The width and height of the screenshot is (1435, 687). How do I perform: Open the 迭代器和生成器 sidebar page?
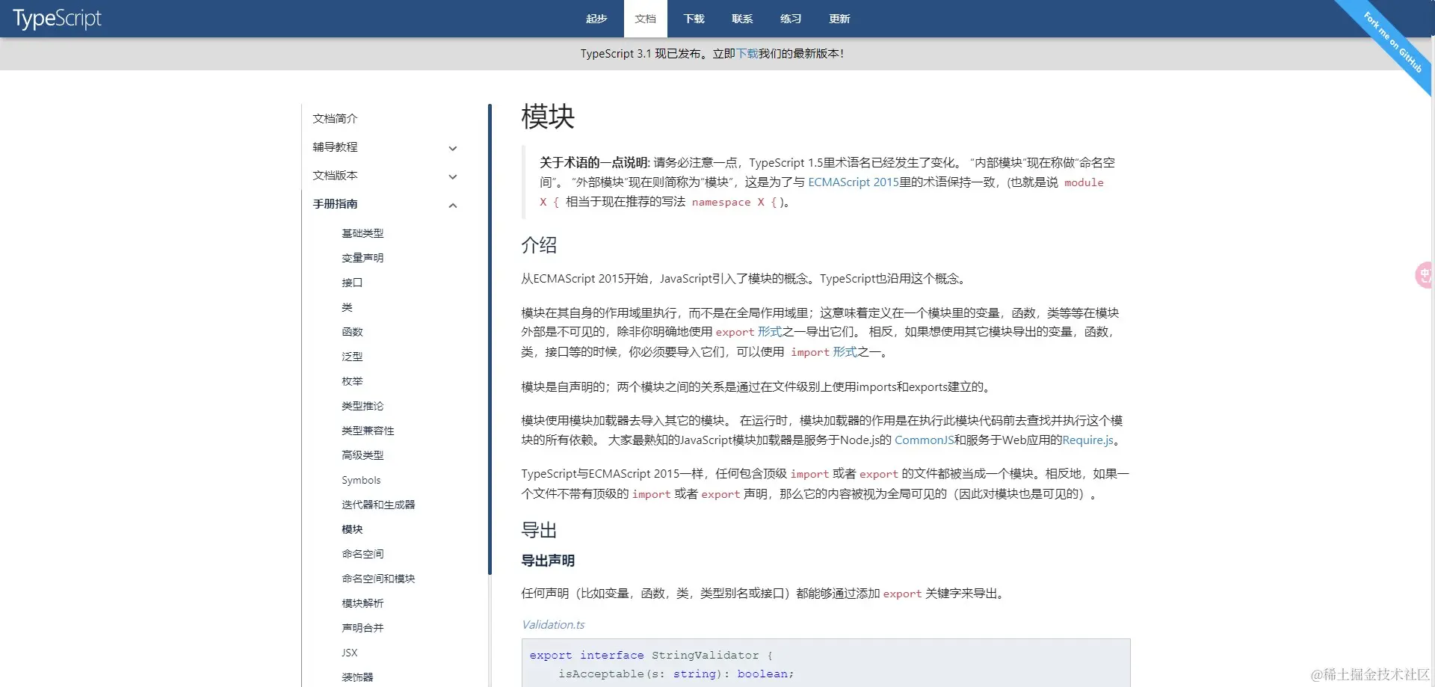click(x=378, y=505)
